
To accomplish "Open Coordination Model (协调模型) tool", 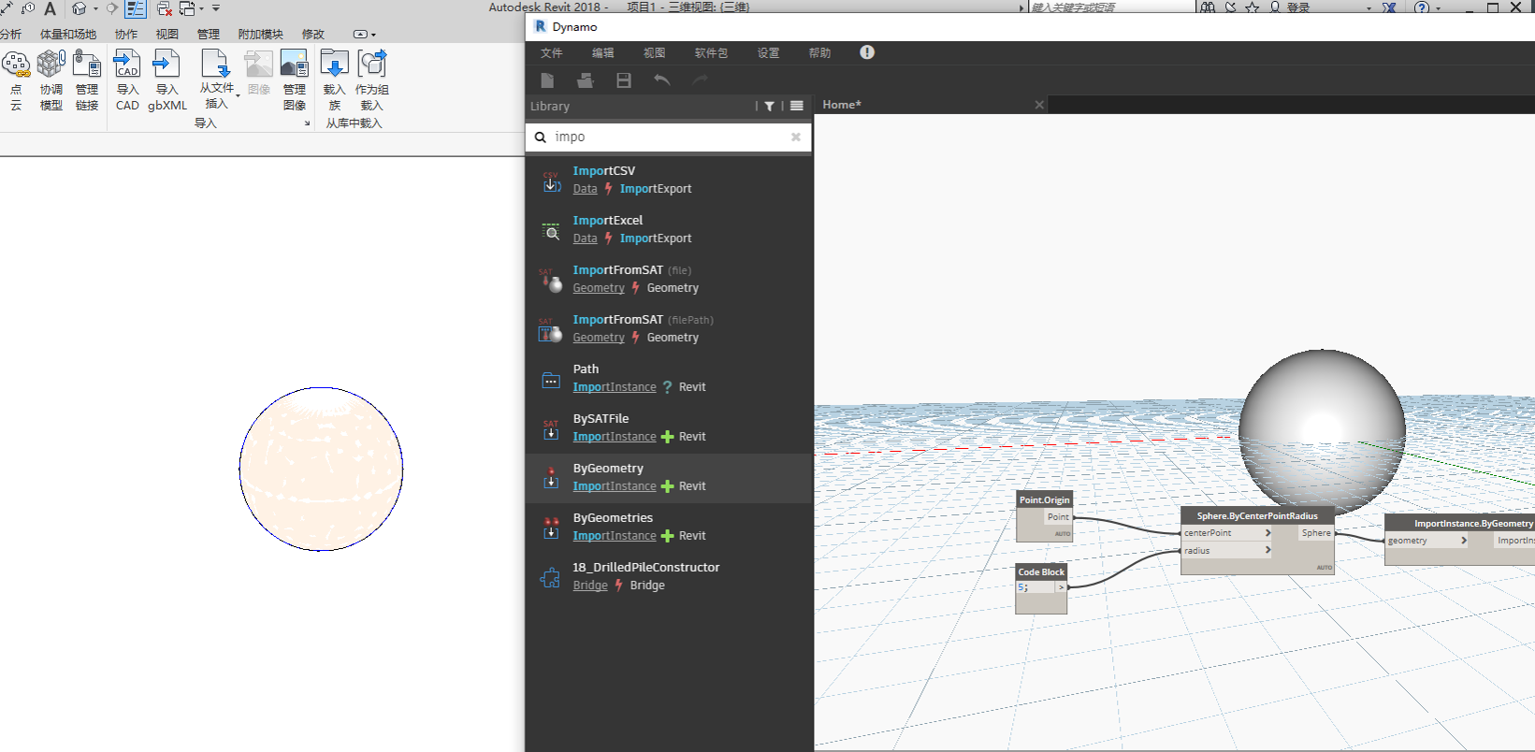I will 51,80.
